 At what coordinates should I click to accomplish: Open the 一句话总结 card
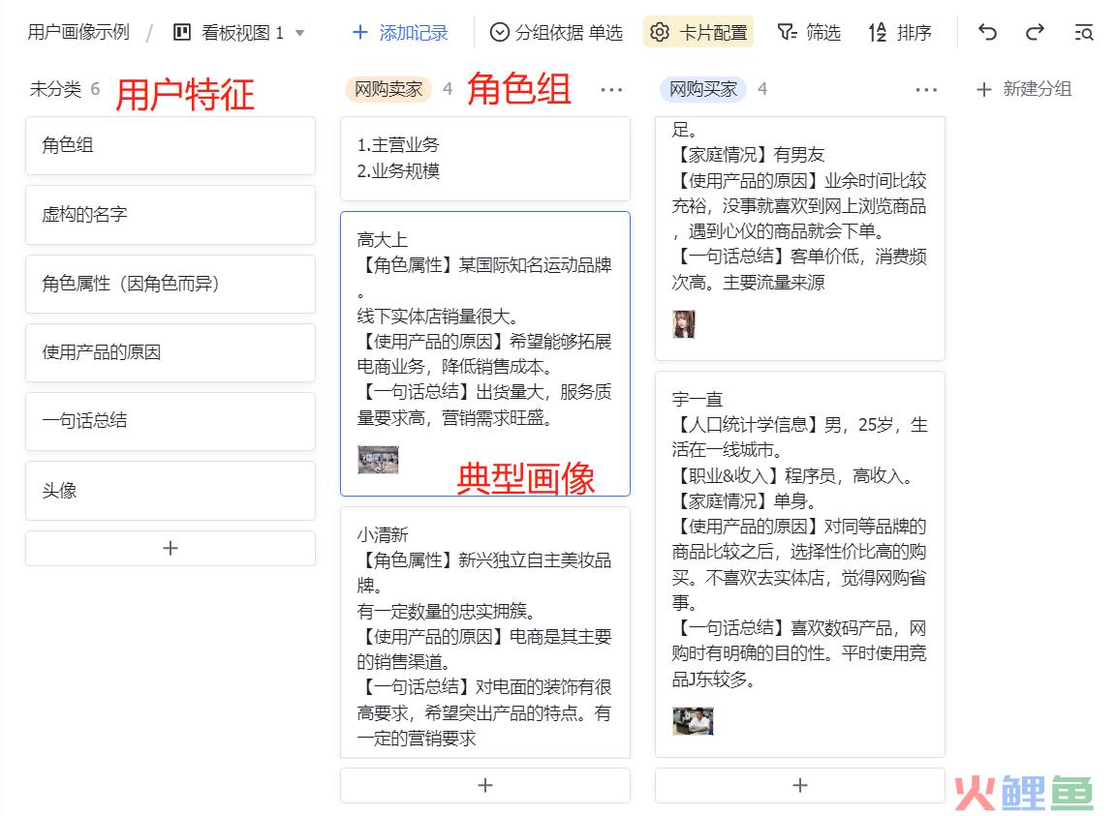coord(171,421)
